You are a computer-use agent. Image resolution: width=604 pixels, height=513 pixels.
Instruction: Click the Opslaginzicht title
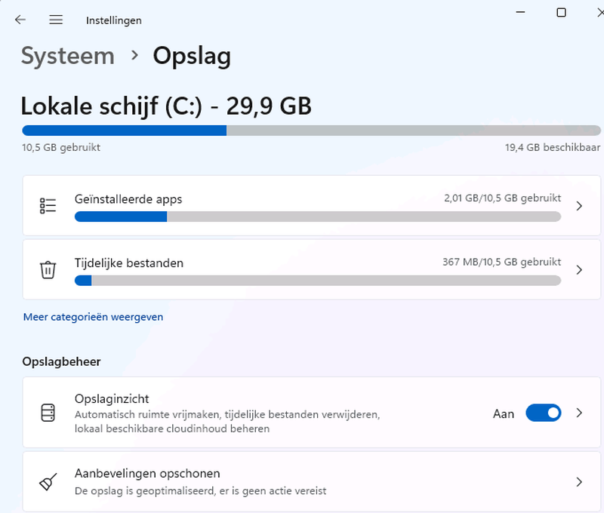pos(112,398)
